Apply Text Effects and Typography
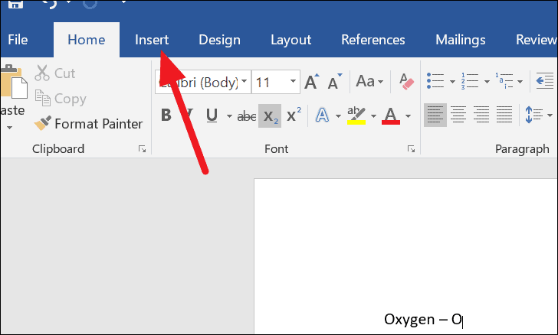The image size is (558, 335). pyautogui.click(x=323, y=115)
